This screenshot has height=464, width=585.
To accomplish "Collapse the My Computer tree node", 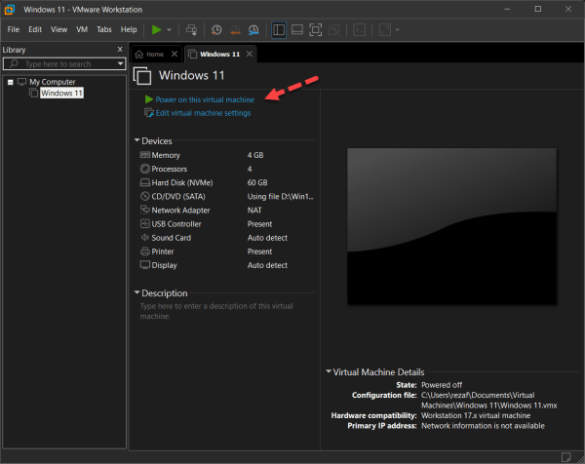I will point(10,82).
